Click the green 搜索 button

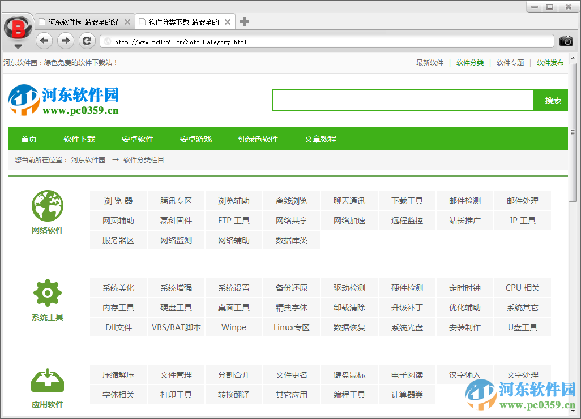[550, 100]
